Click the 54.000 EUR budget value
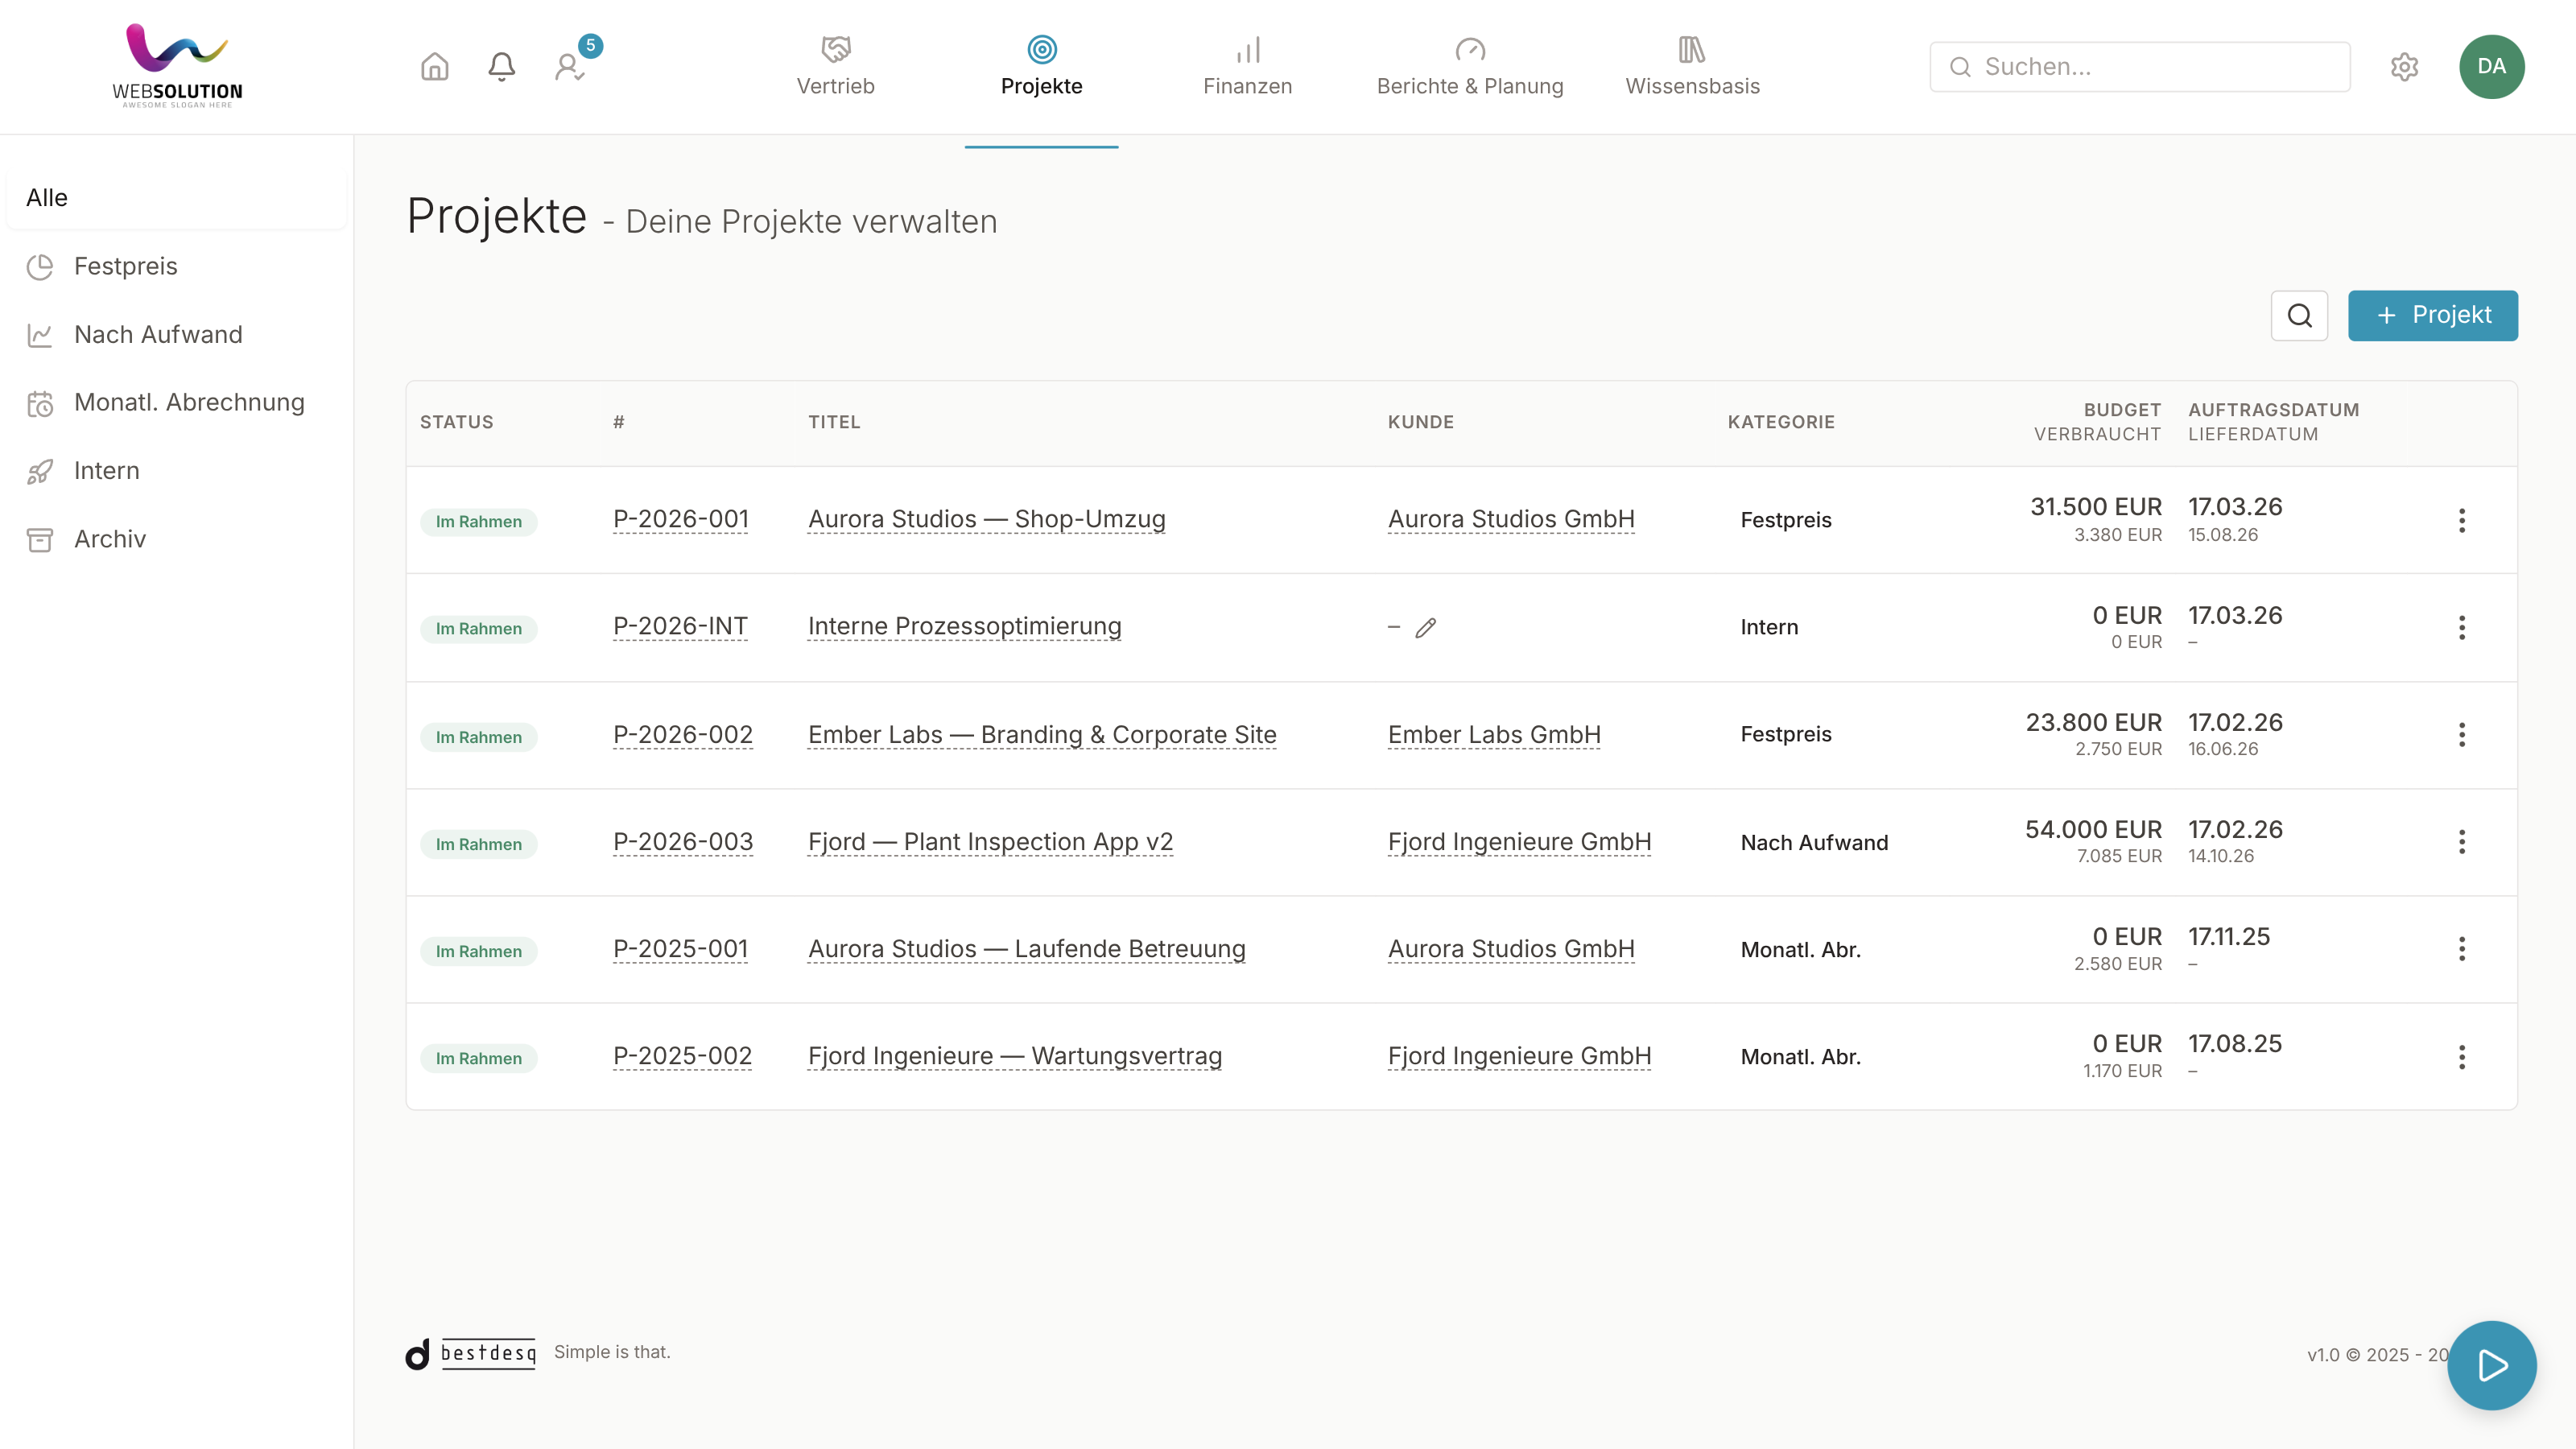Screen dimensions: 2576x1449 pos(2093,830)
